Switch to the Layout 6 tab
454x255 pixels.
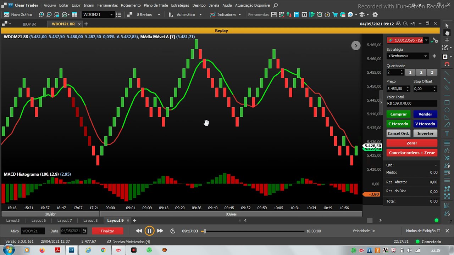coord(38,220)
